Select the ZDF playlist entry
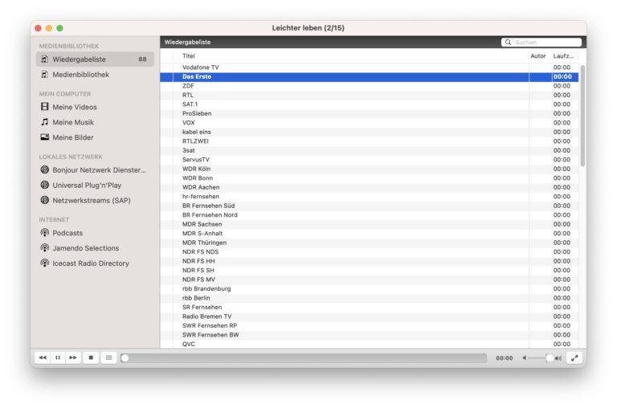The height and width of the screenshot is (408, 617). tap(369, 86)
